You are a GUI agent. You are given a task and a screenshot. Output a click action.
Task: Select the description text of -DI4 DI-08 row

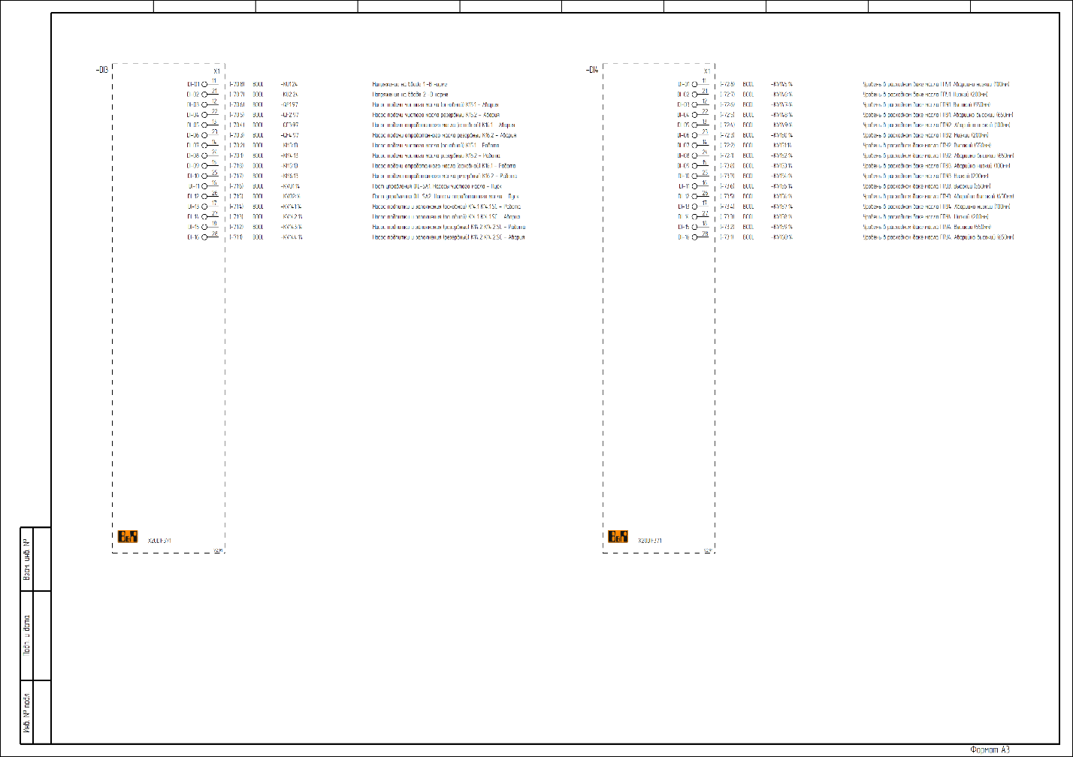[938, 155]
